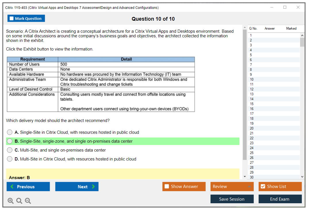
Task: Uncheck the Show List checkbox
Action: 263,187
